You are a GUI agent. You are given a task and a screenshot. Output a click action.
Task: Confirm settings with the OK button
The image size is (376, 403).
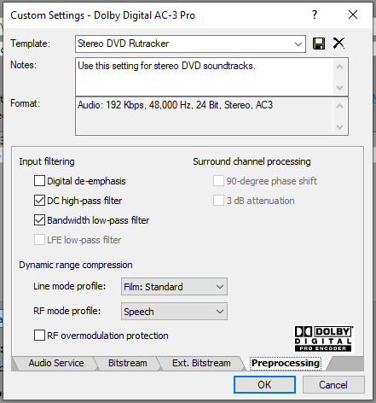point(264,385)
